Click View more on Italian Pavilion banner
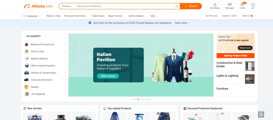 pos(108,76)
